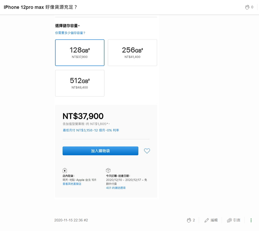The width and height of the screenshot is (259, 231).
Task: Click the clap icon on post #2
Action: (x=189, y=220)
